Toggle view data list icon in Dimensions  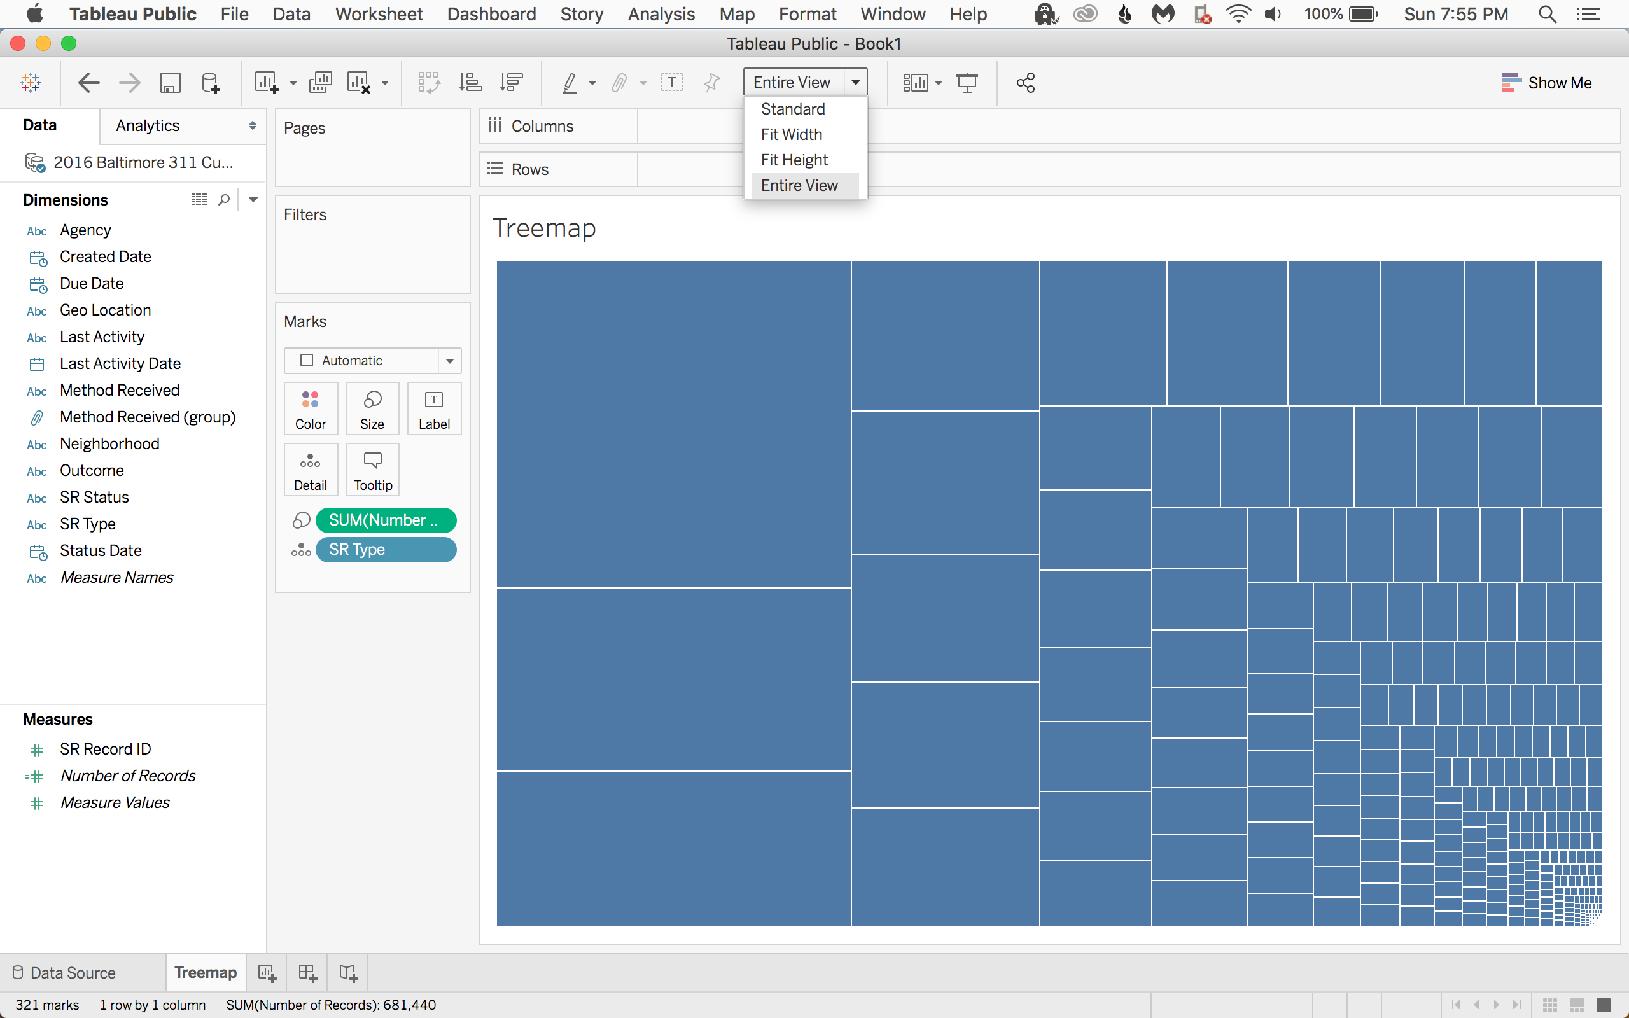199,199
